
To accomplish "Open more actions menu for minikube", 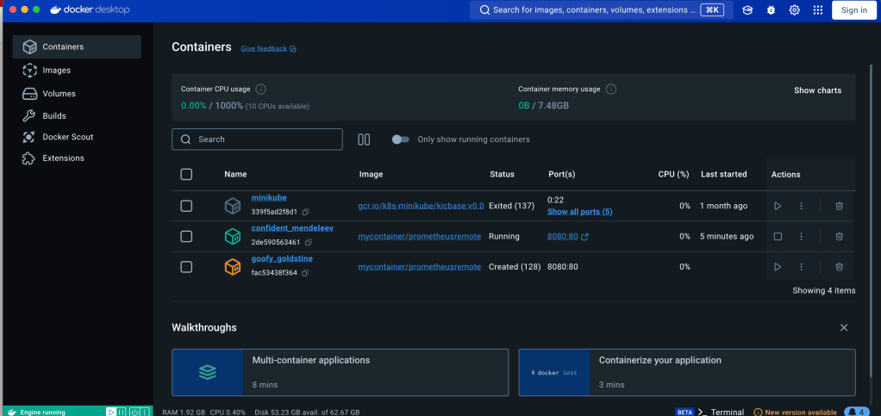I will pyautogui.click(x=801, y=206).
